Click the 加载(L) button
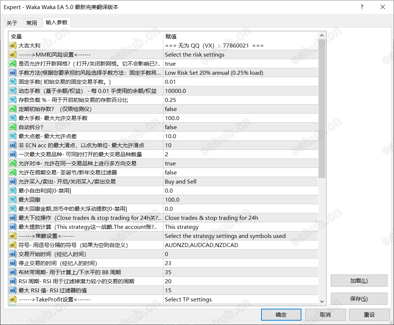Image resolution: width=394 pixels, height=325 pixels. pos(359,281)
